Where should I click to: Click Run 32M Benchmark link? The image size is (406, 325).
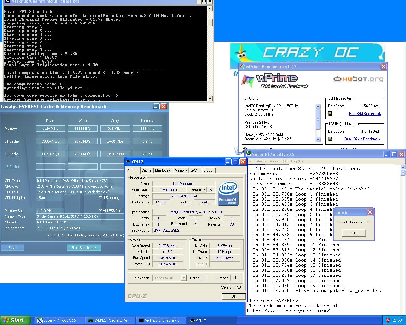[365, 114]
